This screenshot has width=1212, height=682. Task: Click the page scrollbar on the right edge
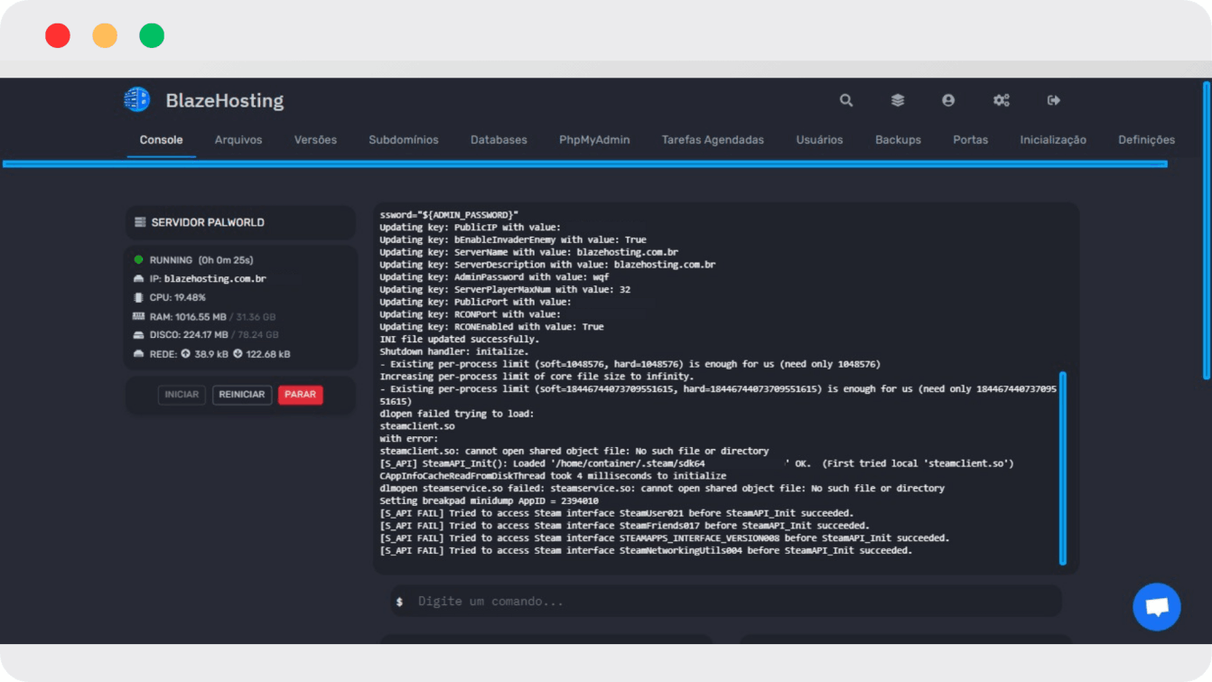coord(1207,230)
